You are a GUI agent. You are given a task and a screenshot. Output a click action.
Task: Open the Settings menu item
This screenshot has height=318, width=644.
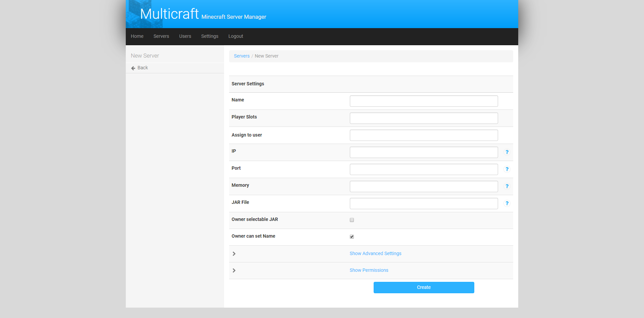tap(210, 36)
